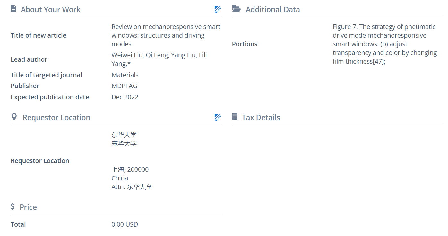Click the dollar sign Price icon
Viewport: 448px width, 236px height.
tap(13, 207)
